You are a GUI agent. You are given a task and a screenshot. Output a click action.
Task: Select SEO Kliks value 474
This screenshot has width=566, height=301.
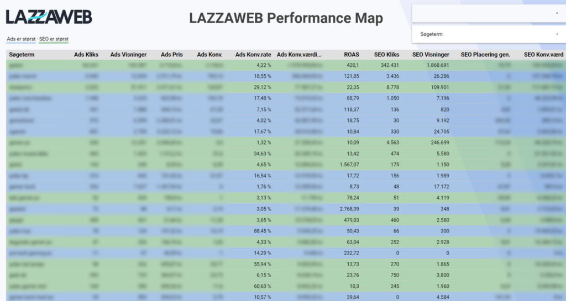[395, 154]
